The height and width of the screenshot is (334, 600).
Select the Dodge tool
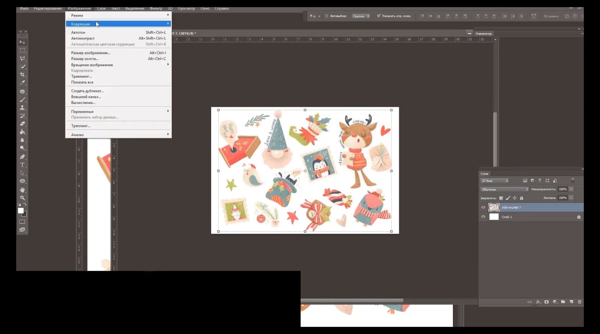[22, 148]
